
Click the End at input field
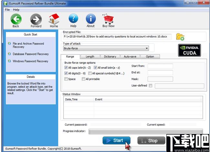160,73
